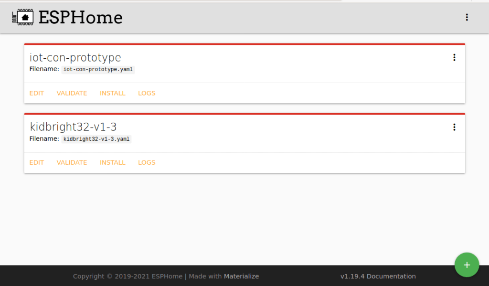The image size is (489, 286).
Task: Edit the kidbright32-v1-3 configuration
Action: pyautogui.click(x=37, y=162)
